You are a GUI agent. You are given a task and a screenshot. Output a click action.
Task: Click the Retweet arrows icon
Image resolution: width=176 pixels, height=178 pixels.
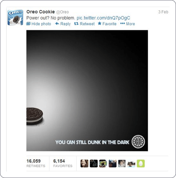(76, 24)
